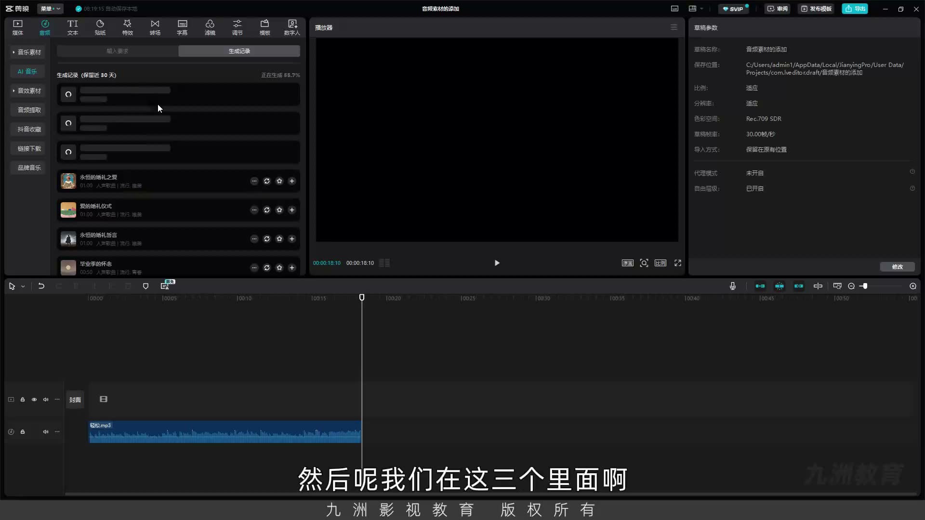
Task: Switch to the 生成记录 tab
Action: [239, 51]
